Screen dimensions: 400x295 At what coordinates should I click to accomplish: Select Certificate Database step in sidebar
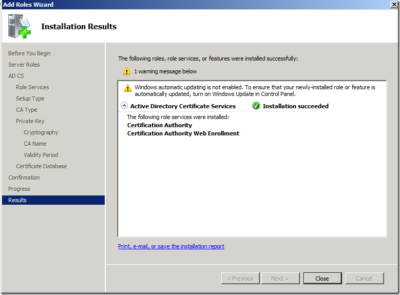(x=42, y=166)
